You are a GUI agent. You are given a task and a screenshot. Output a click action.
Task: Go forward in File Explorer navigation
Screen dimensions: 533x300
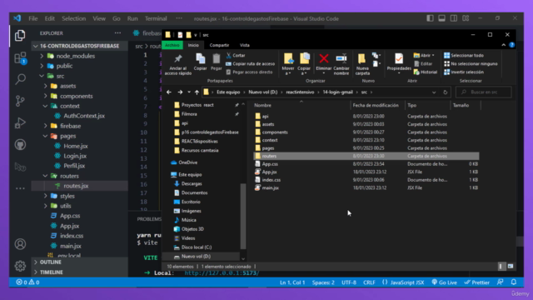pyautogui.click(x=180, y=92)
